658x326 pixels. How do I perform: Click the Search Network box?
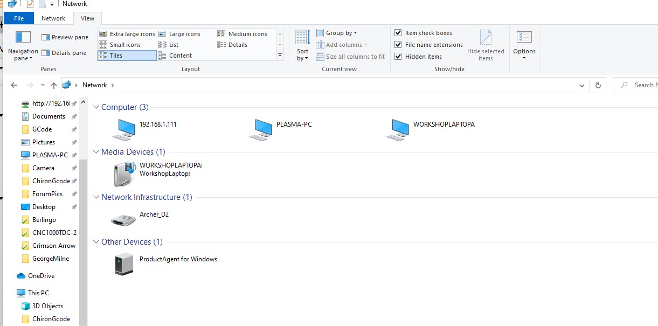click(x=636, y=85)
